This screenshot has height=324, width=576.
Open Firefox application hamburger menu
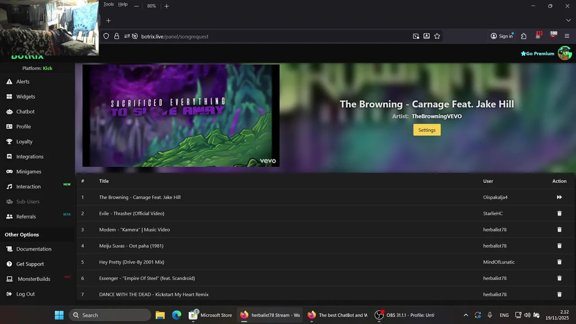click(x=567, y=36)
